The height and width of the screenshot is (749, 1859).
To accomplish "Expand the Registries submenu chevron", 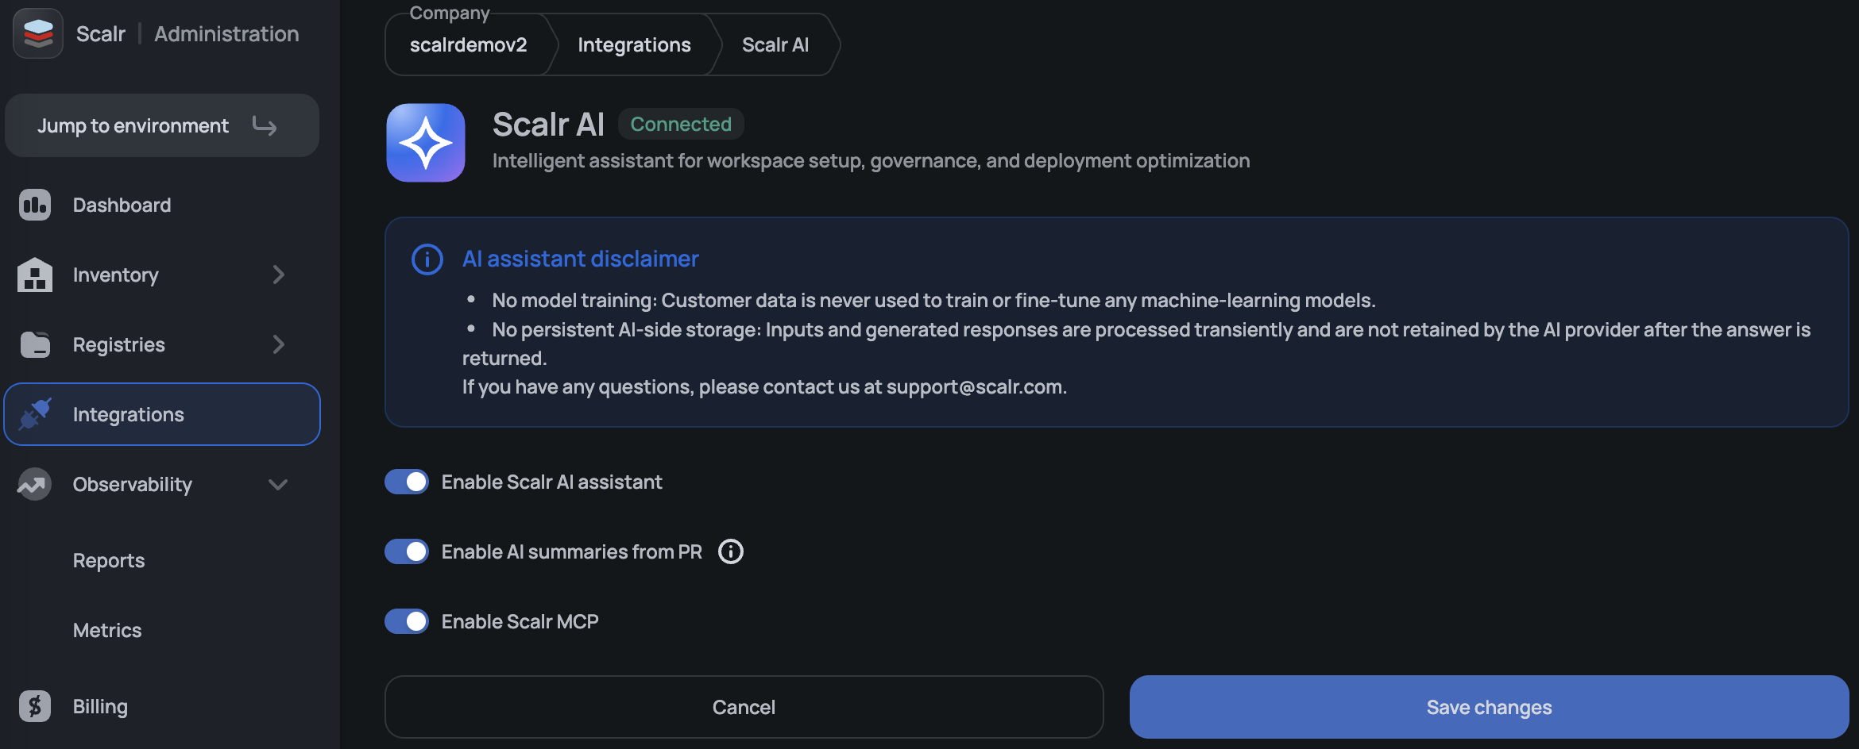I will click(278, 344).
